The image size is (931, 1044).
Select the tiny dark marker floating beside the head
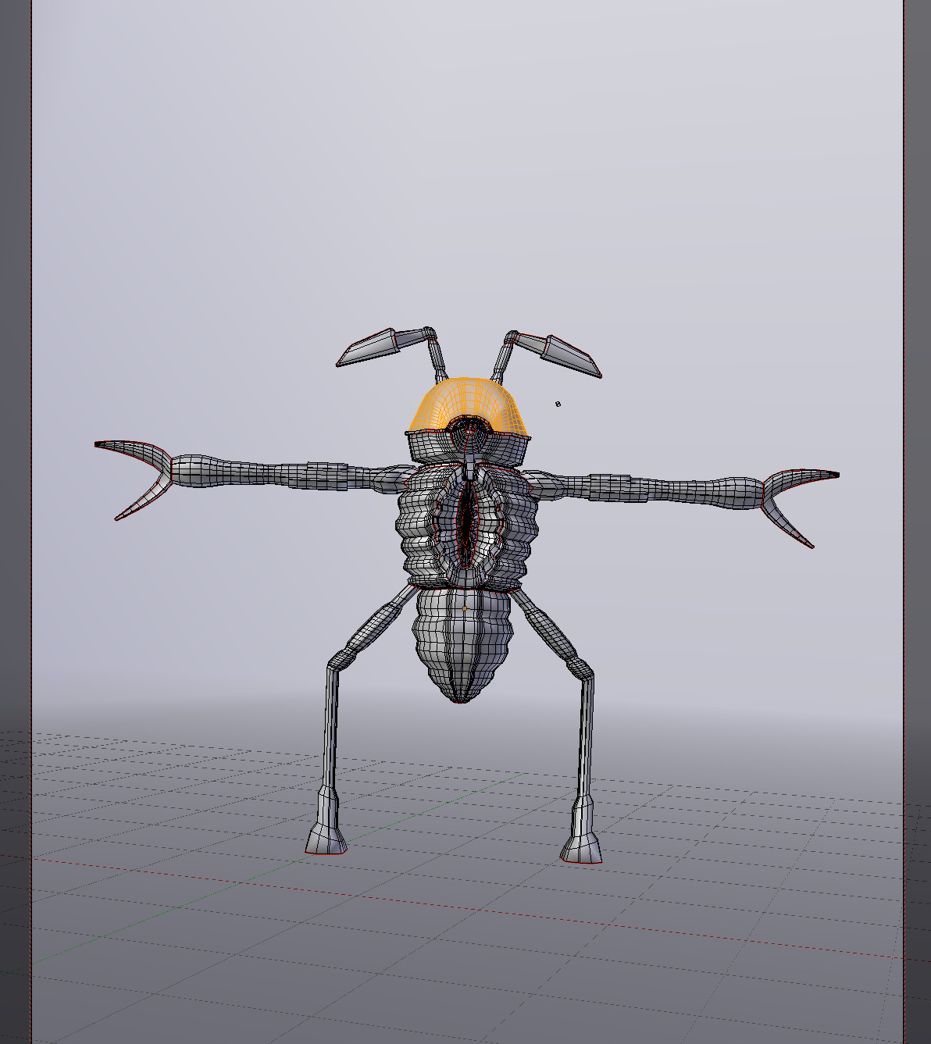coord(558,404)
